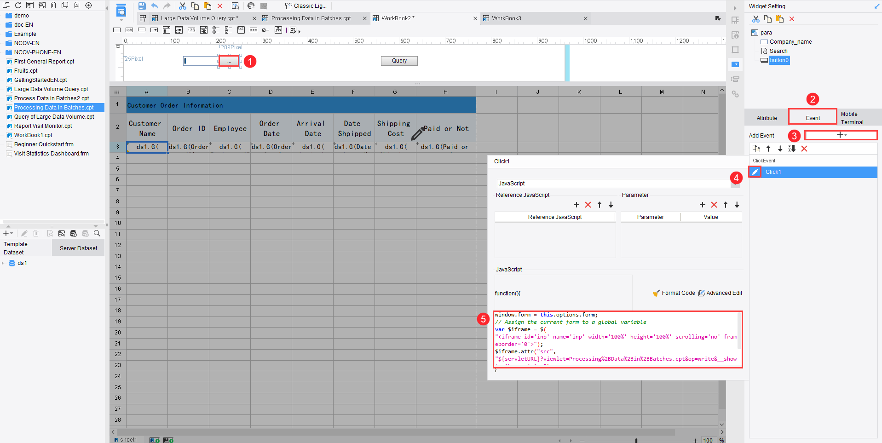Click the edit pencil icon beside Click1

(755, 172)
